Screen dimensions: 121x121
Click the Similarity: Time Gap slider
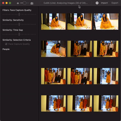(19, 34)
